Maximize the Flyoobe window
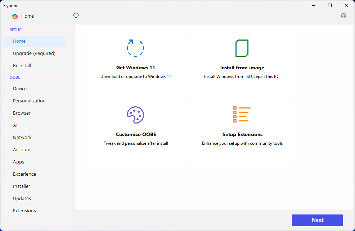The width and height of the screenshot is (355, 231). point(330,5)
